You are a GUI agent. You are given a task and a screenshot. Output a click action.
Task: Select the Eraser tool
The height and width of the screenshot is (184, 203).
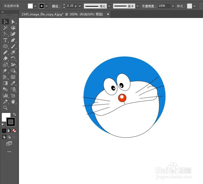5,59
